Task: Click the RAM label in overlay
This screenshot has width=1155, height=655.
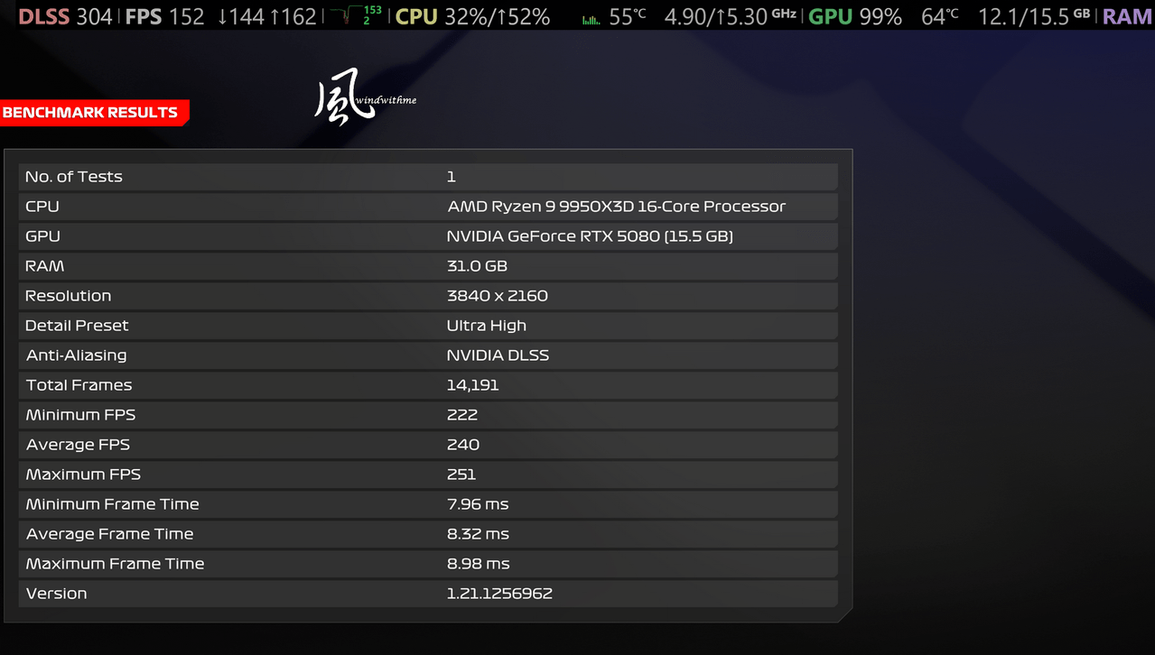Action: click(x=1126, y=16)
